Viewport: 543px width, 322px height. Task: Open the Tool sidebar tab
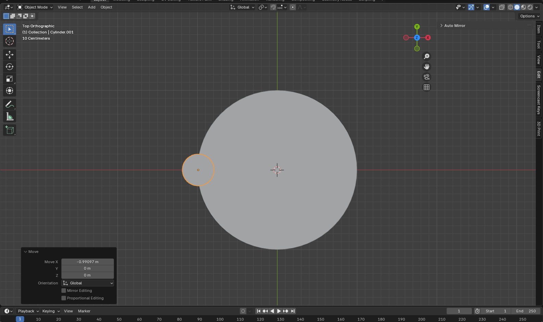point(539,44)
